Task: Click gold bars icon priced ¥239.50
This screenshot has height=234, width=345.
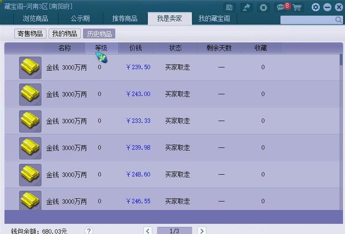Action: point(30,68)
